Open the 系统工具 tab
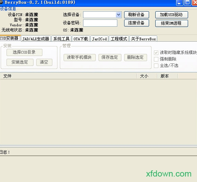The image size is (197, 182). (x=61, y=39)
